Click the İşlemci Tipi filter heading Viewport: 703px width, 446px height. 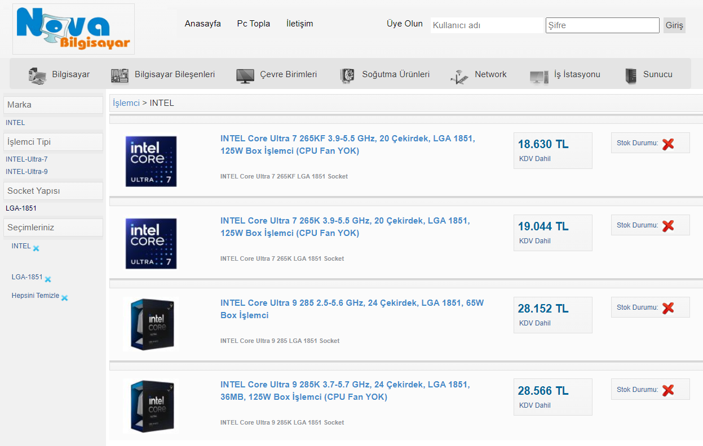click(53, 142)
